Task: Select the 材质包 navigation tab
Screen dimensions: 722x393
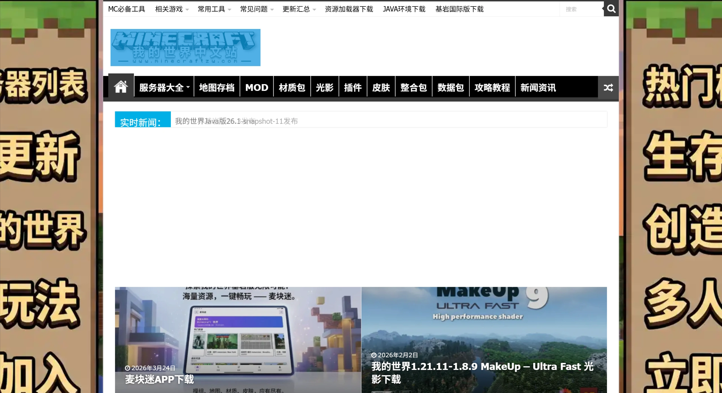Action: (x=292, y=88)
